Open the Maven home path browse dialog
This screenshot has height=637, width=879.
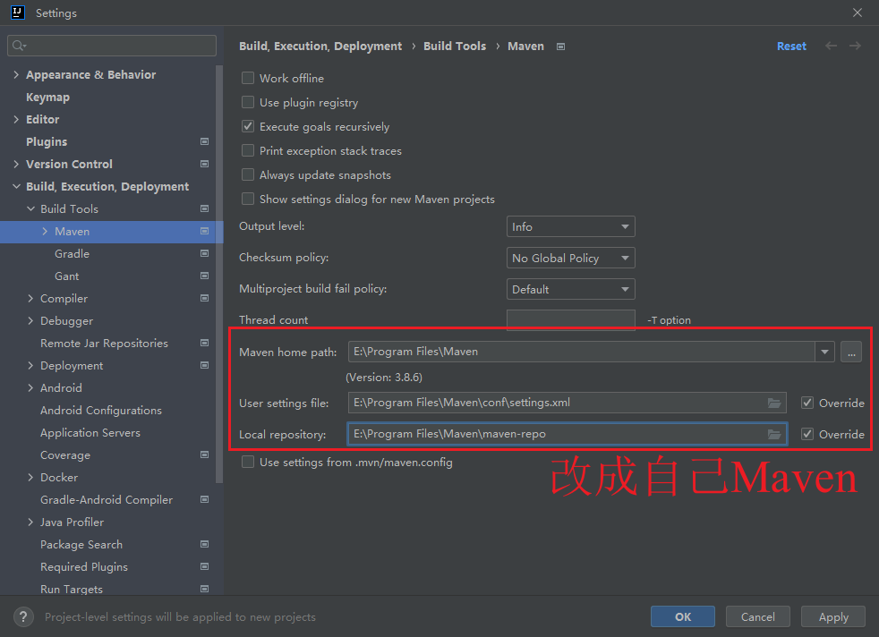click(850, 352)
